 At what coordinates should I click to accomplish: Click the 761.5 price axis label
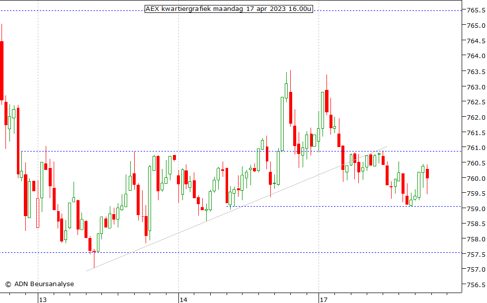coord(477,133)
